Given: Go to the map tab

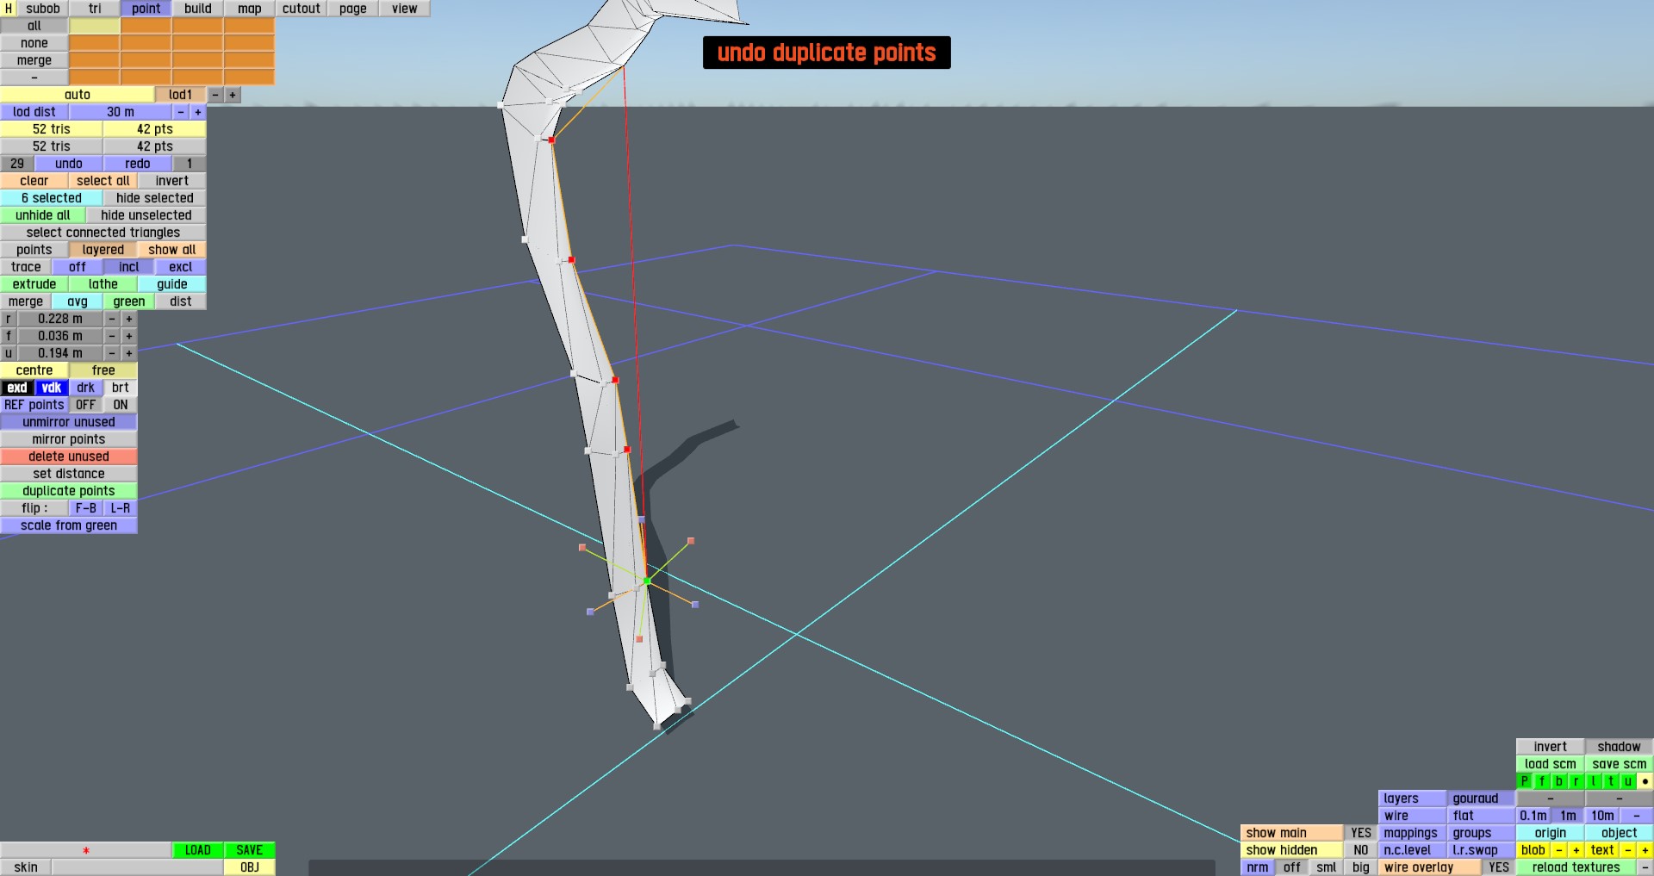Looking at the screenshot, I should click(250, 9).
